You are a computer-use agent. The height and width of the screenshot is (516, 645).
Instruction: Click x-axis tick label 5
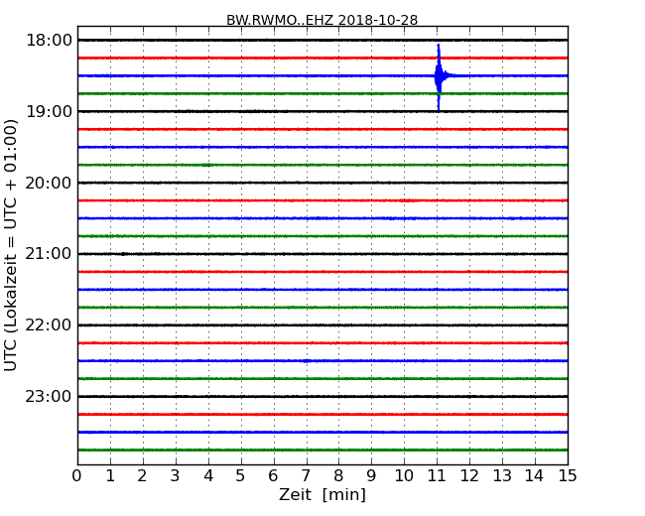coord(241,475)
